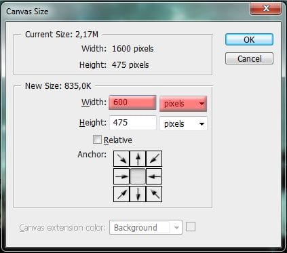Set anchor to middle-right arrow
Viewport: 287px width, 253px height.
tap(154, 176)
